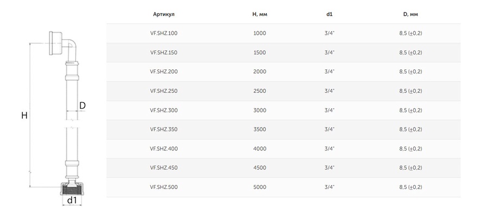Click the D dimension label on drawing
This screenshot has width=490, height=217.
[x=82, y=106]
